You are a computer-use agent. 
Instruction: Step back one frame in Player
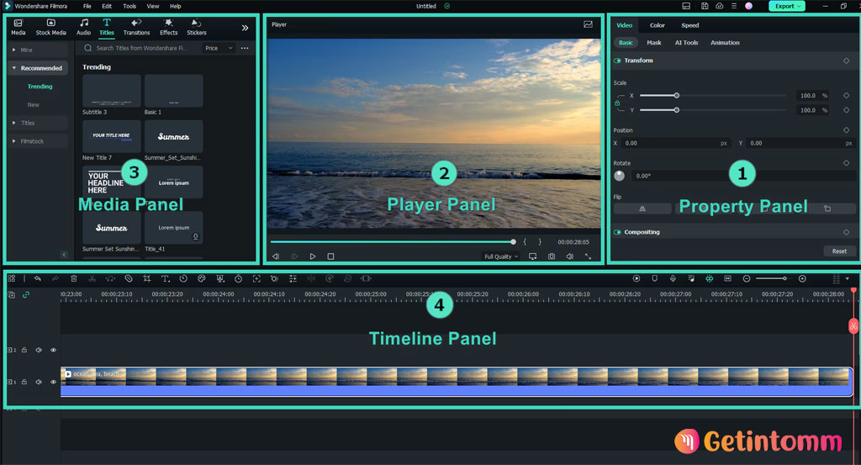[276, 256]
